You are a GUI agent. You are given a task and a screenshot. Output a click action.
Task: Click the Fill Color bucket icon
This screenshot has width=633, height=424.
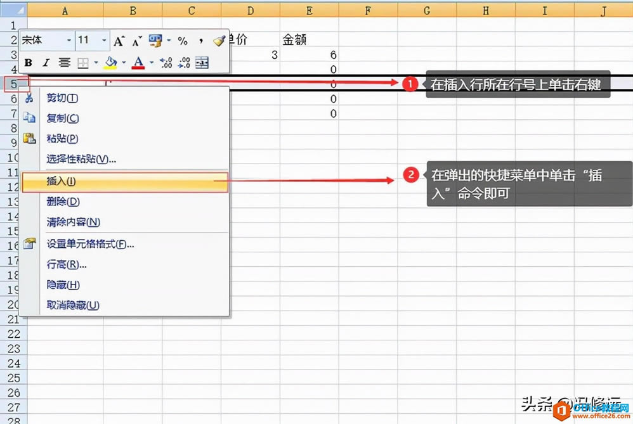point(110,63)
